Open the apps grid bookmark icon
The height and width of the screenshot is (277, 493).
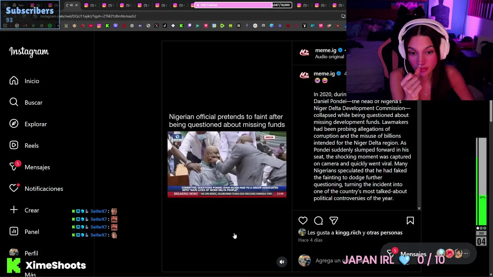(x=5, y=26)
